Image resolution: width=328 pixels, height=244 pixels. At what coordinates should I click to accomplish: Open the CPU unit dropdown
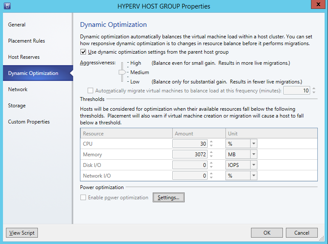[254, 144]
